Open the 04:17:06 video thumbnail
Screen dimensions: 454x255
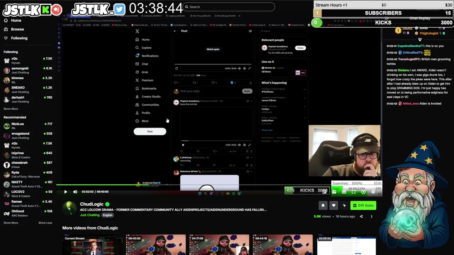pyautogui.click(x=219, y=245)
